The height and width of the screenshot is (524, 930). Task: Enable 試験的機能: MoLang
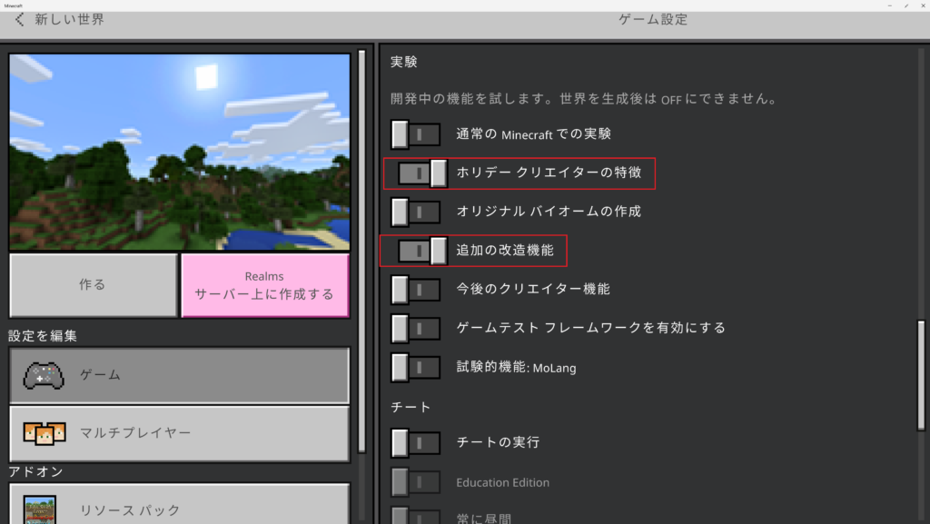(415, 367)
